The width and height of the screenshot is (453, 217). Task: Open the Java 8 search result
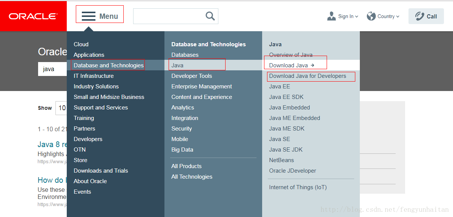[x=52, y=144]
